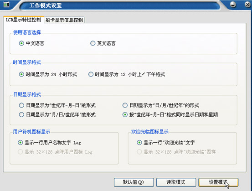Click the 设置模式 button
Viewport: 252px width, 191px height.
pos(218,182)
